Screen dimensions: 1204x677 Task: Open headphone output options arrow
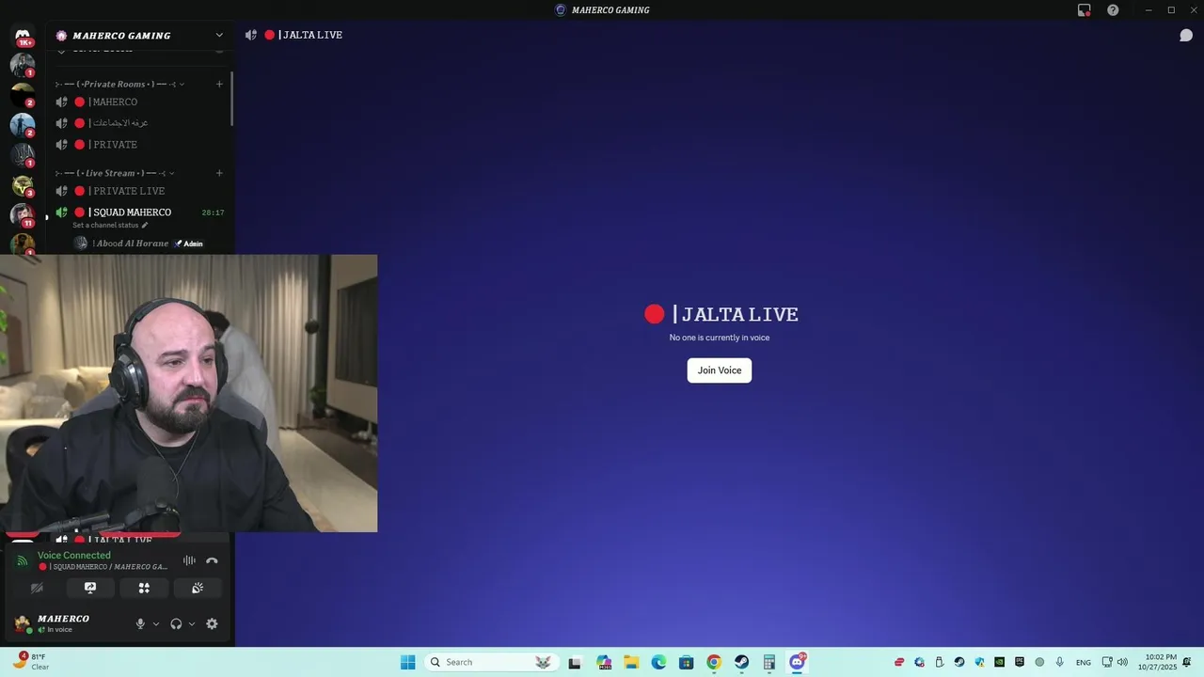(x=192, y=623)
